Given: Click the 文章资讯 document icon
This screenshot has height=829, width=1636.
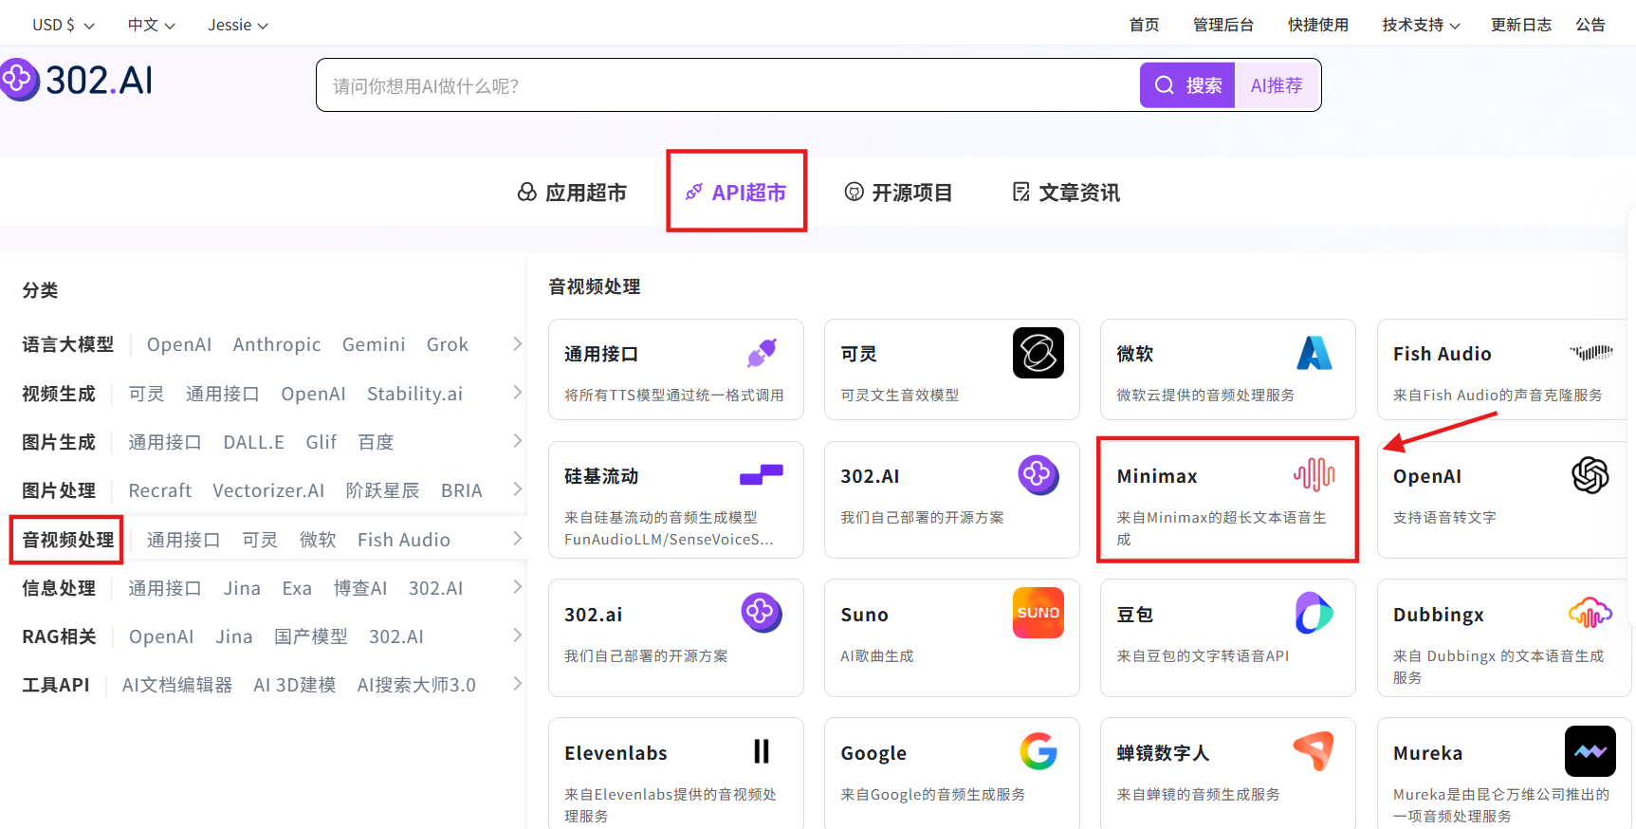Looking at the screenshot, I should 1021,193.
